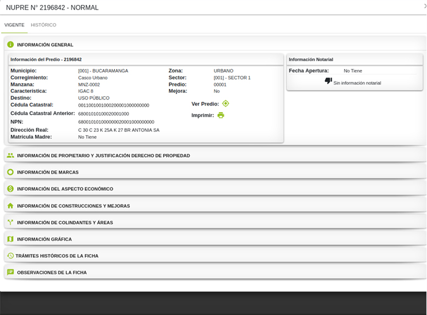Click the address C 30 C 23 K 25A K 27 BR ANTONIA SA
This screenshot has height=315, width=427.
[119, 130]
